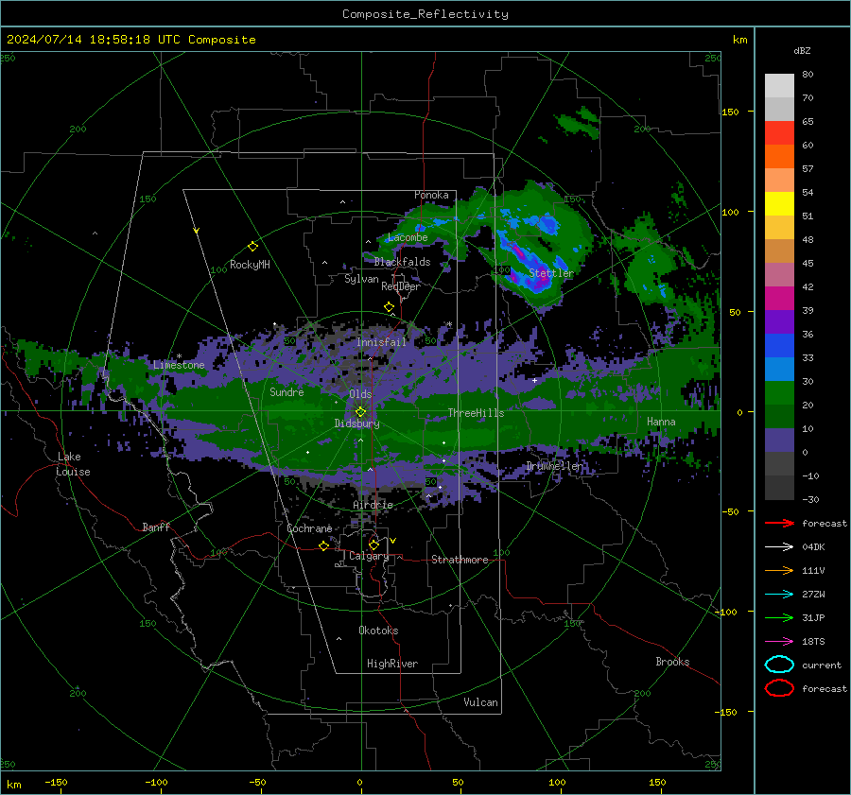
Task: Click the Hanna city label
Action: click(x=661, y=422)
